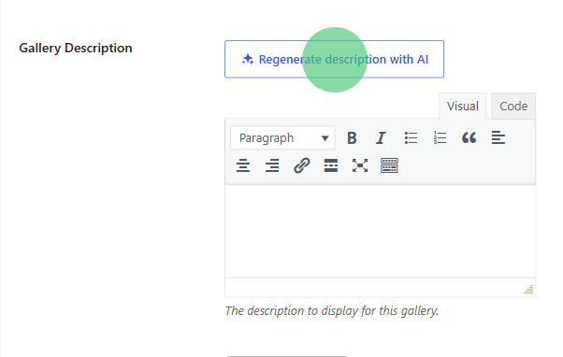Align text right
This screenshot has width=563, height=357.
point(272,165)
